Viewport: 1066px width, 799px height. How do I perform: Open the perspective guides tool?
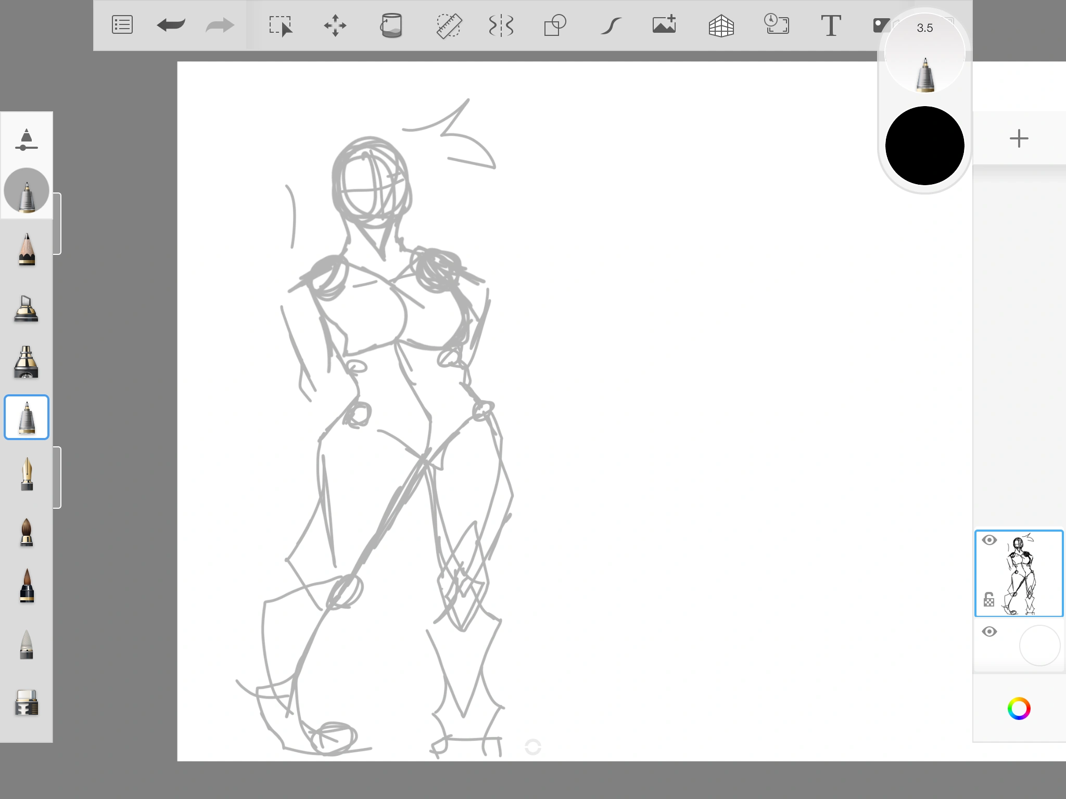click(x=722, y=25)
